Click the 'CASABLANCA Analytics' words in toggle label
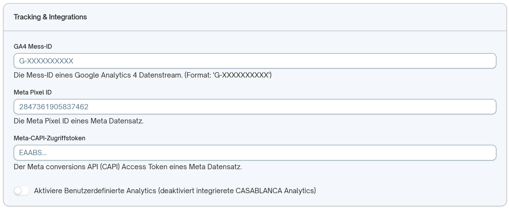509x208 pixels. point(275,191)
